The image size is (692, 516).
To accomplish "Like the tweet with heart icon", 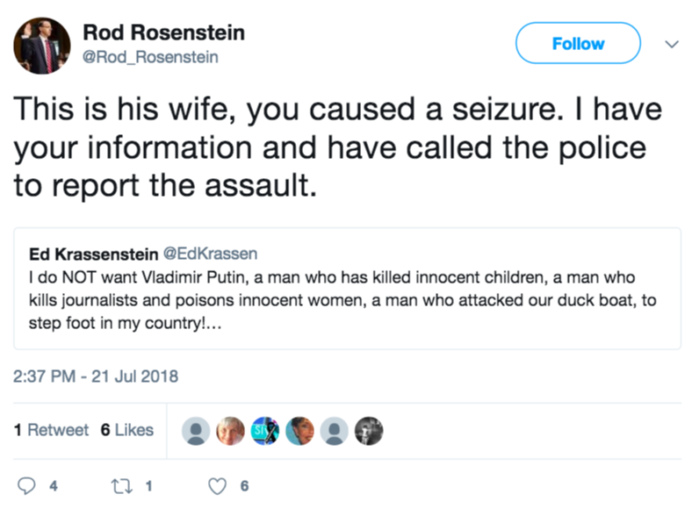I will 218,485.
